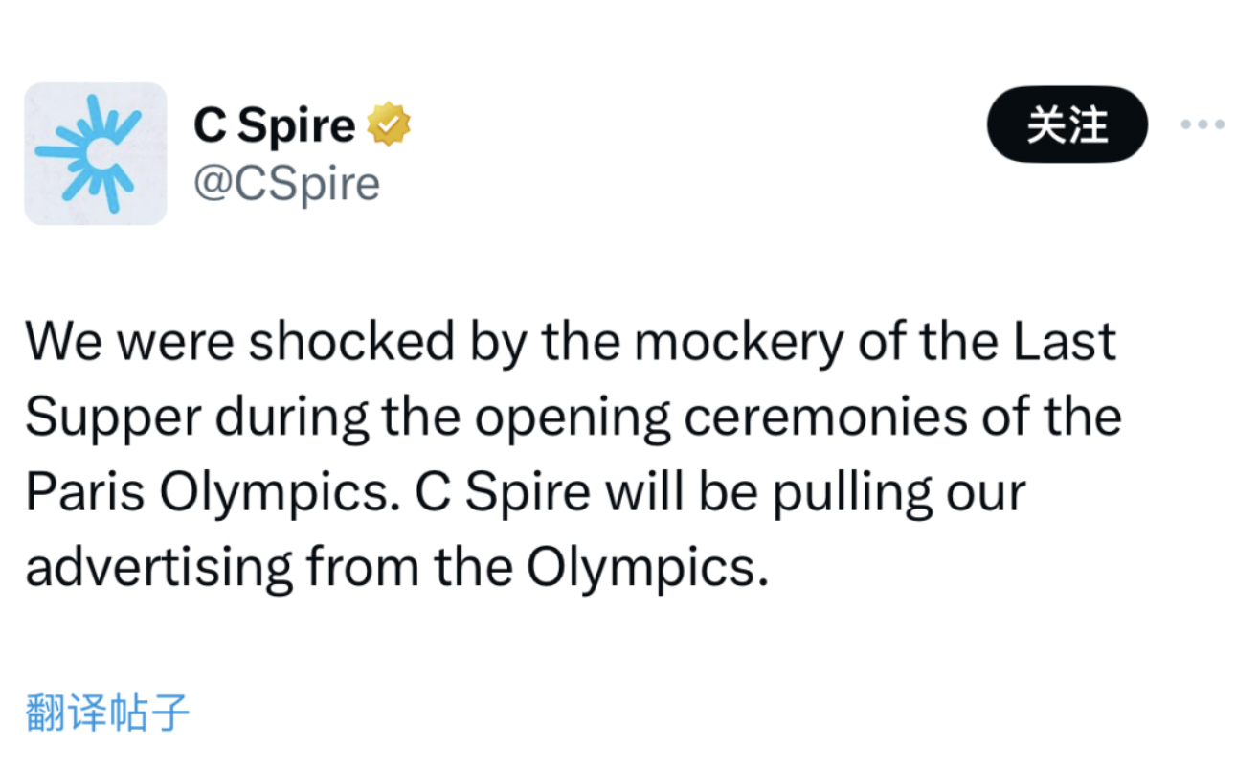Click the gold verified badge
Image resolution: width=1236 pixels, height=769 pixels.
(x=390, y=124)
